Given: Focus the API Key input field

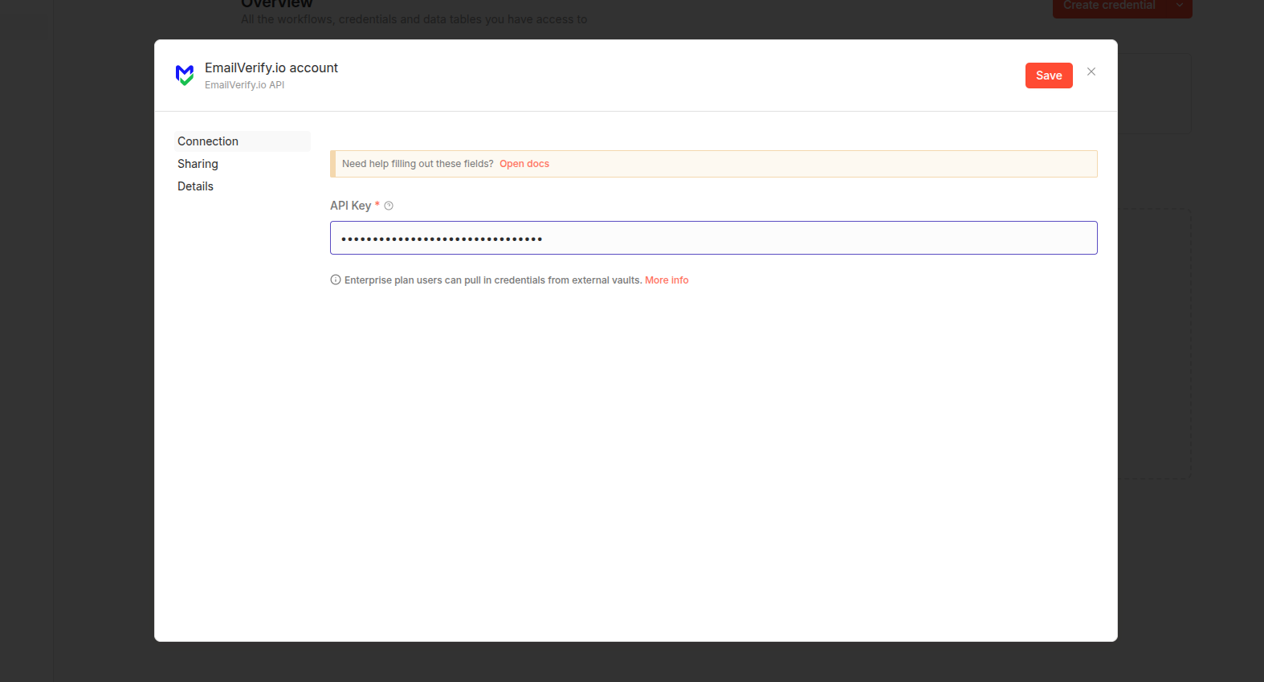Looking at the screenshot, I should click(x=713, y=238).
